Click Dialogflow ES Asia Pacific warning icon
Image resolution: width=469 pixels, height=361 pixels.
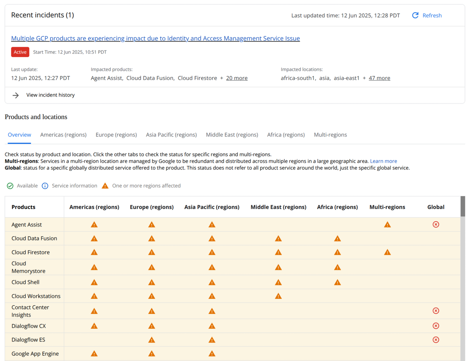(212, 340)
